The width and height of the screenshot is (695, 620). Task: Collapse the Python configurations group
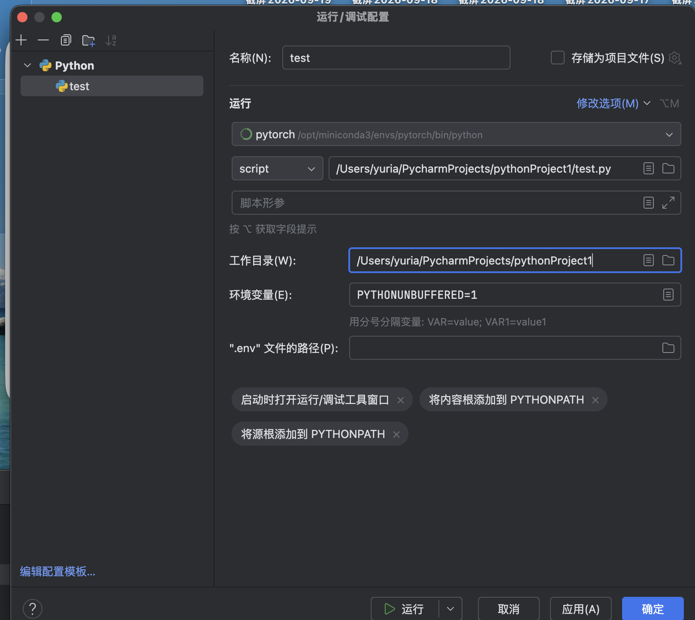(x=27, y=65)
